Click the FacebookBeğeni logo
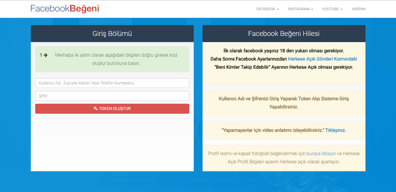The image size is (396, 192). point(65,9)
